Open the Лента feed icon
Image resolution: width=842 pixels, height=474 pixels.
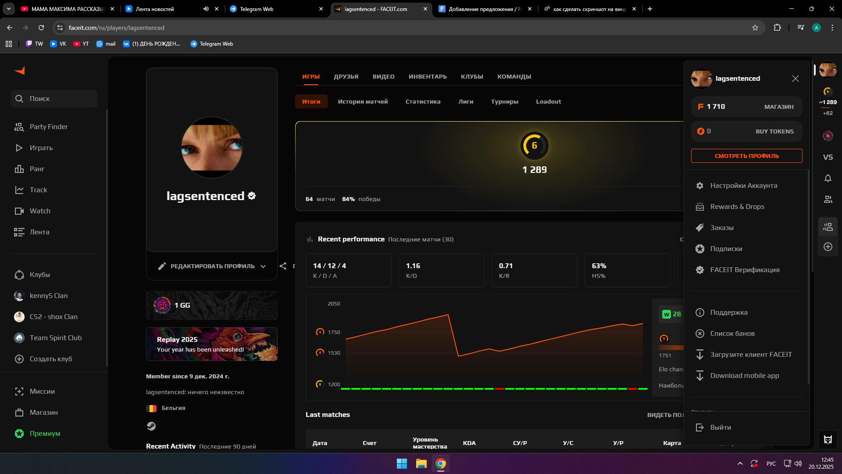(x=19, y=232)
